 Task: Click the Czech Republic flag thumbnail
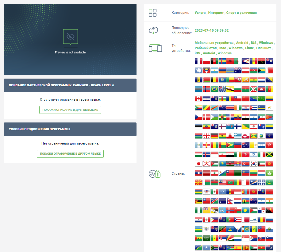click(x=198, y=117)
